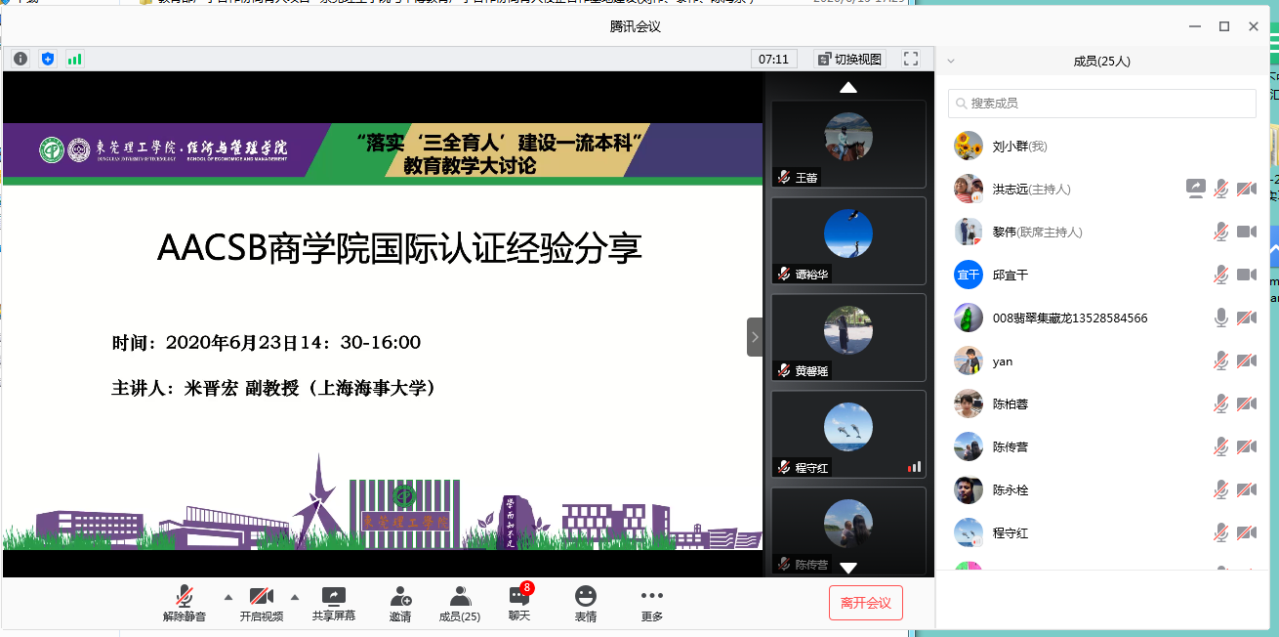This screenshot has height=637, width=1279.
Task: Toggle microphone icon for 陈永栓
Action: click(1220, 489)
